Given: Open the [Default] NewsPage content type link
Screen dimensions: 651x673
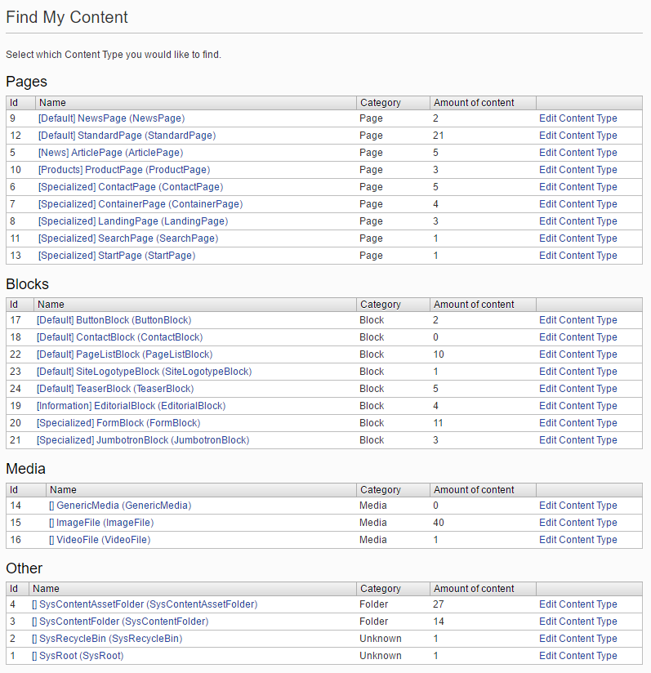Looking at the screenshot, I should [111, 118].
